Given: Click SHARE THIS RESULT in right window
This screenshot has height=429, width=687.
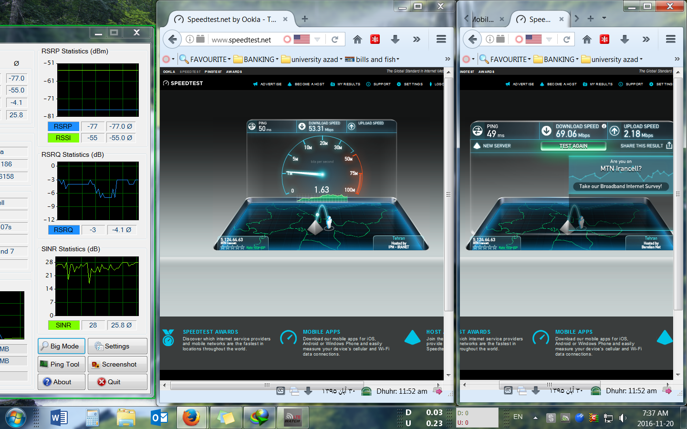Looking at the screenshot, I should 646,146.
